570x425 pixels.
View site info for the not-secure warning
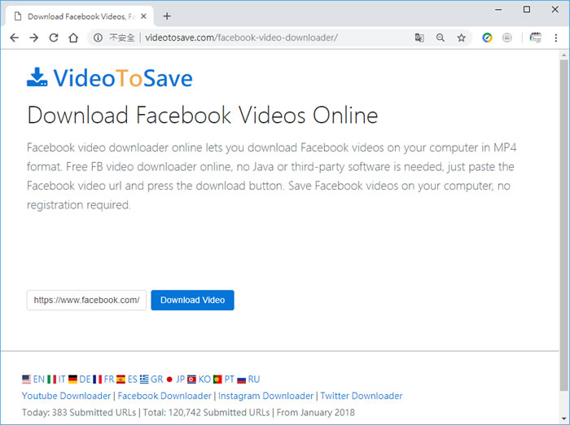click(98, 37)
